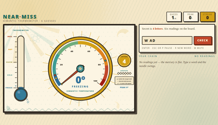Viewport: 218px width, 125px height.
Task: Click the legend box under guesses
Action: (x=124, y=81)
